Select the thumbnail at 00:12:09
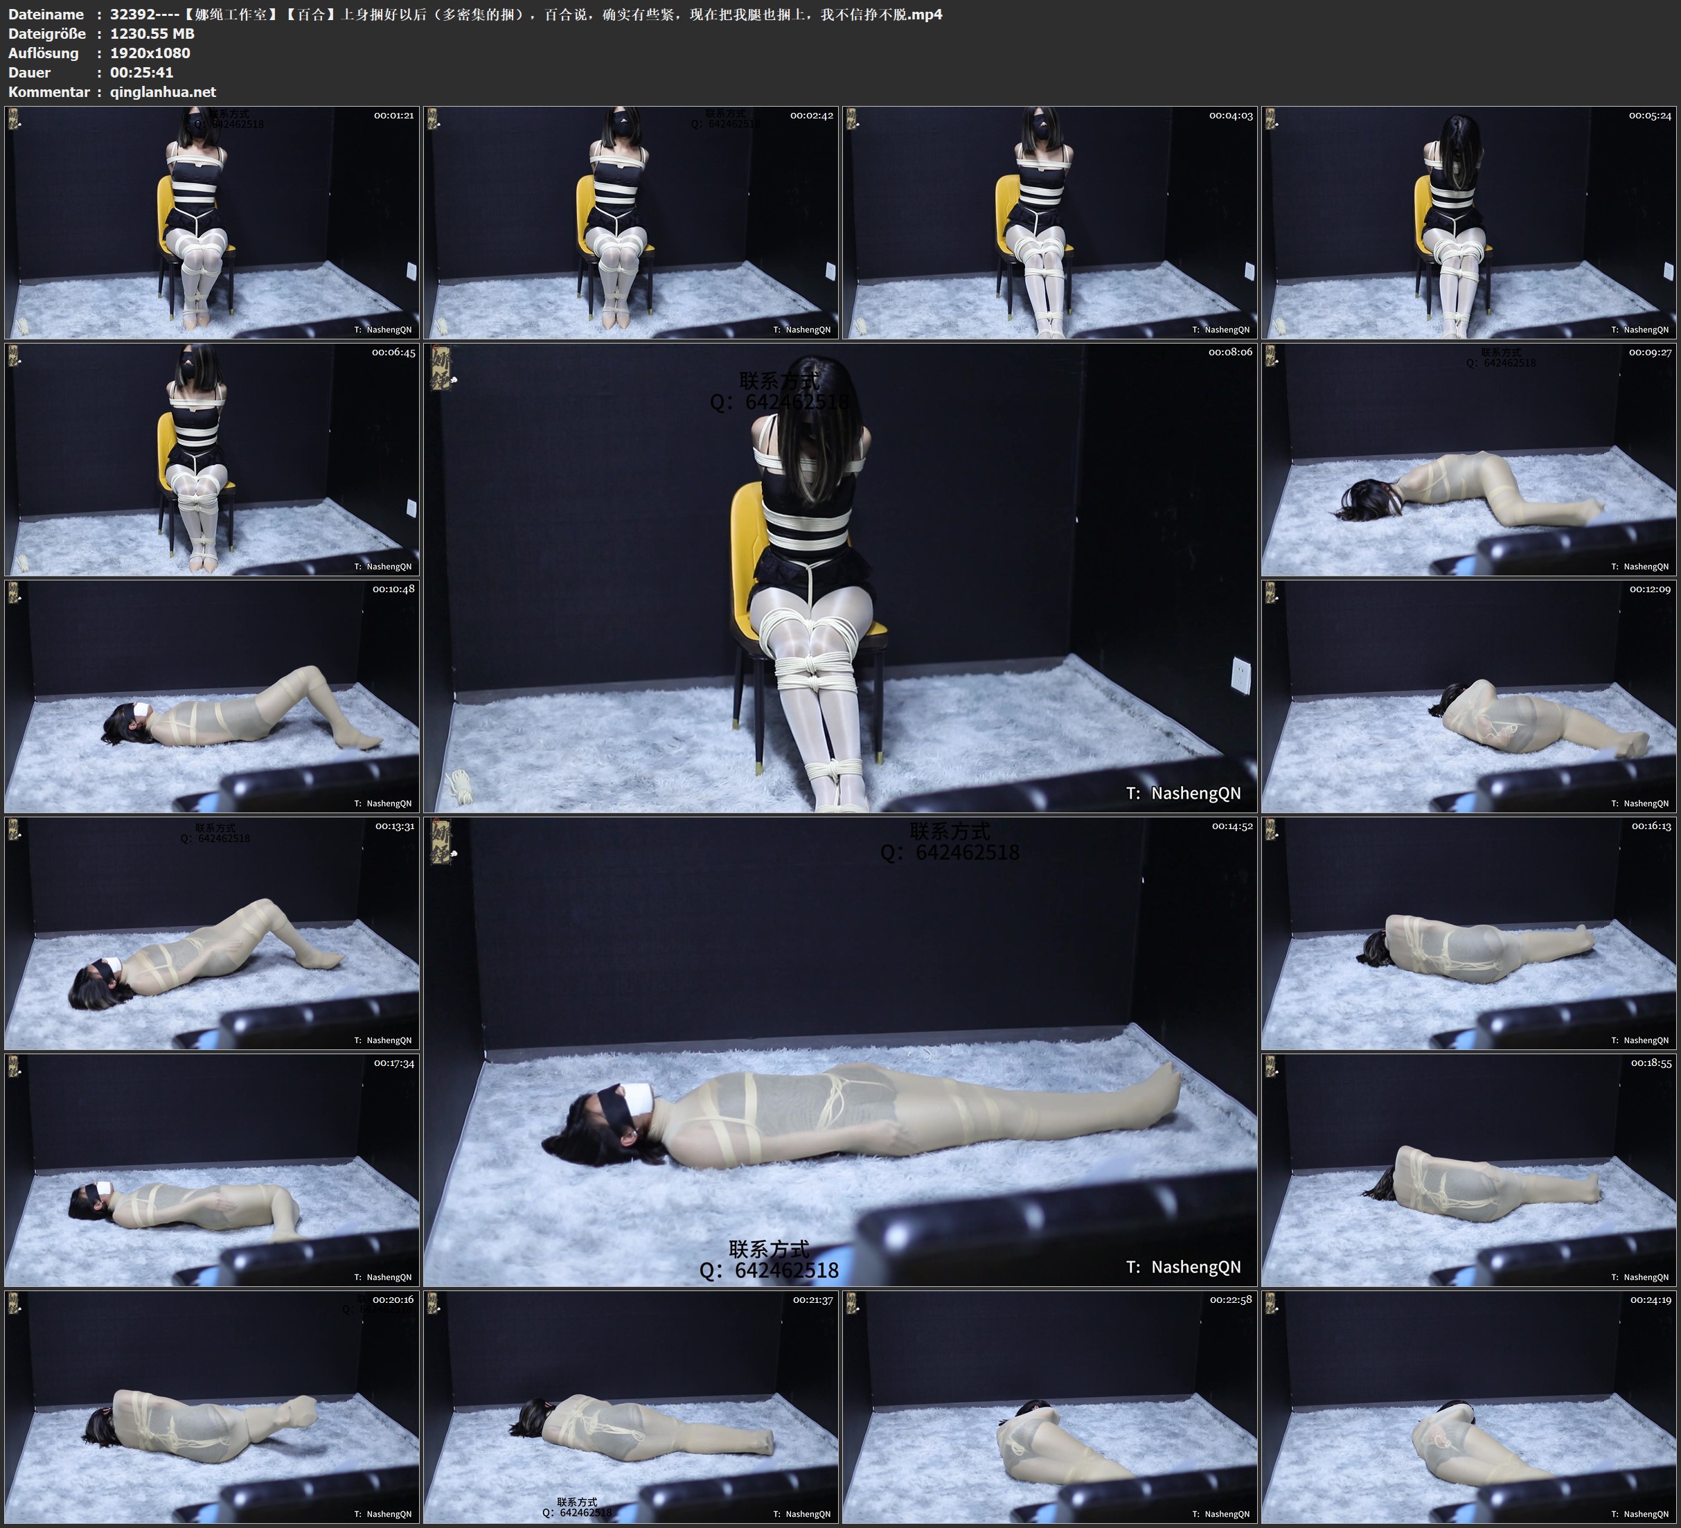The width and height of the screenshot is (1681, 1528). tap(1470, 696)
